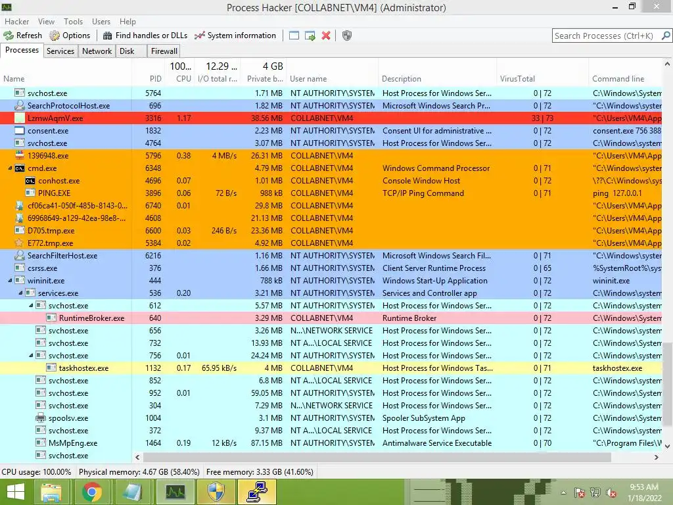The image size is (673, 505).
Task: Click the taskbar volume icon
Action: pyautogui.click(x=611, y=493)
